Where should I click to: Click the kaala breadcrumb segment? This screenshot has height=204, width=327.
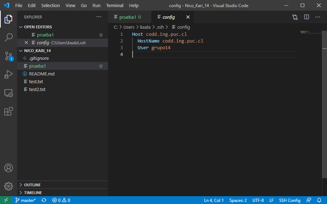[x=145, y=27]
